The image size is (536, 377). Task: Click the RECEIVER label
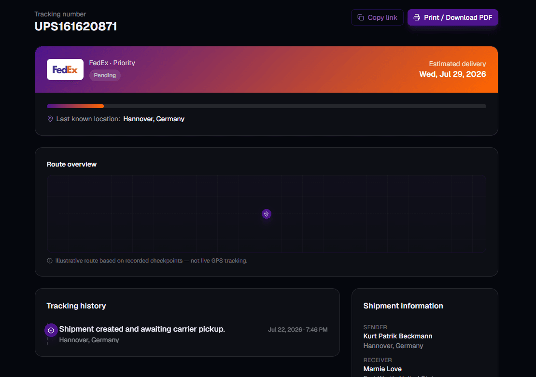378,360
